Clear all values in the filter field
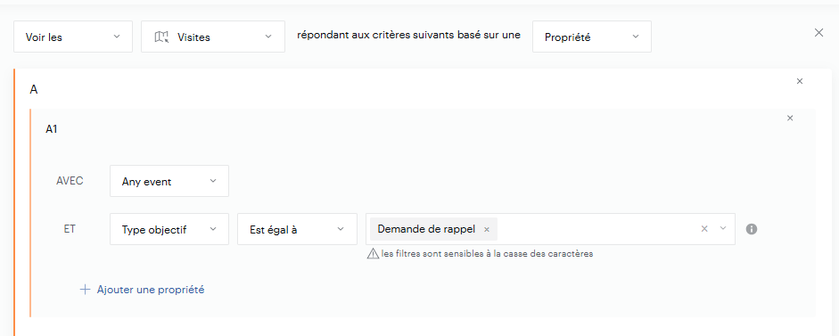839x336 pixels. tap(704, 228)
